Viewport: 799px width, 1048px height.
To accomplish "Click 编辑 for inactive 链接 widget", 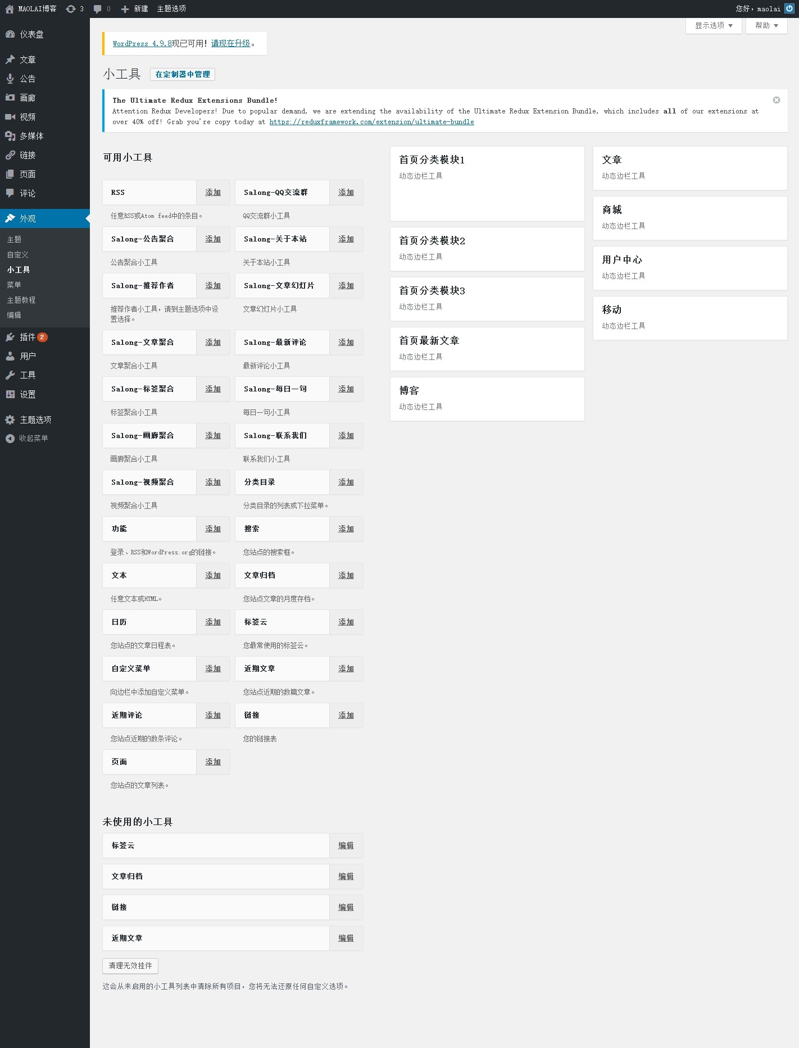I will pos(346,908).
